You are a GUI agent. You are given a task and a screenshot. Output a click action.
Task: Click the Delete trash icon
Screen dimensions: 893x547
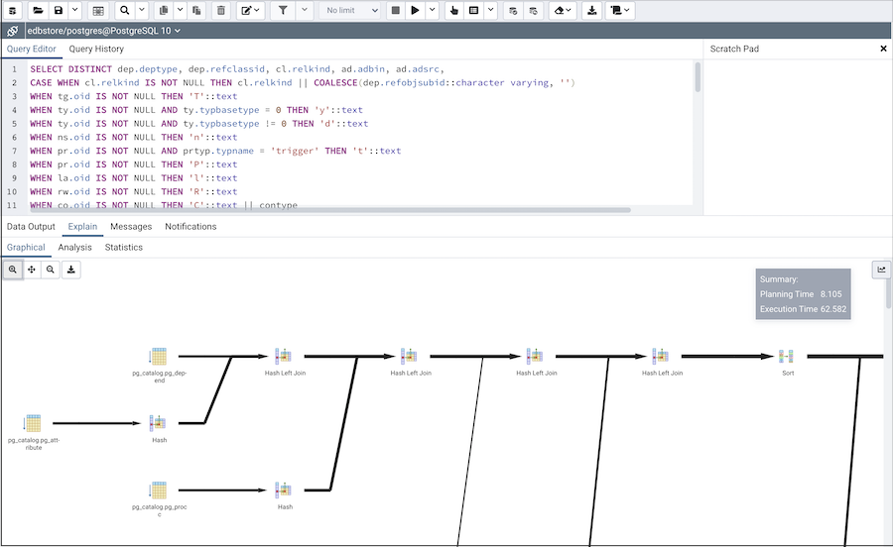click(x=221, y=10)
